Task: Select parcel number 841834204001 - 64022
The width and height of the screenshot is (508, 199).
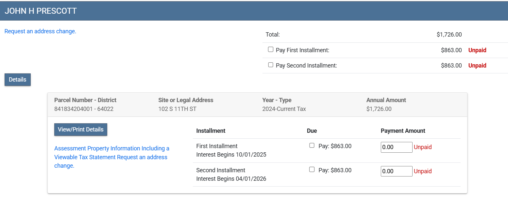Action: (84, 109)
